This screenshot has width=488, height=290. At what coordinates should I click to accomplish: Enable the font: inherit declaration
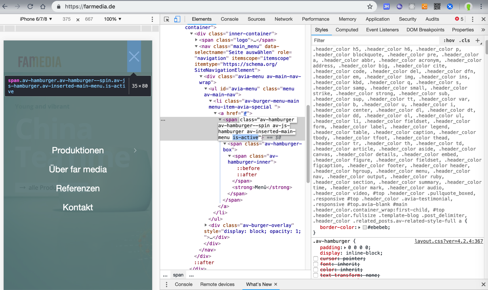click(316, 264)
